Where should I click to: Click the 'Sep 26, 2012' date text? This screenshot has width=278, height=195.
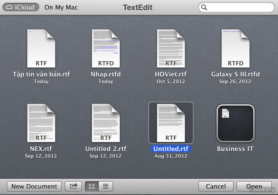[235, 82]
